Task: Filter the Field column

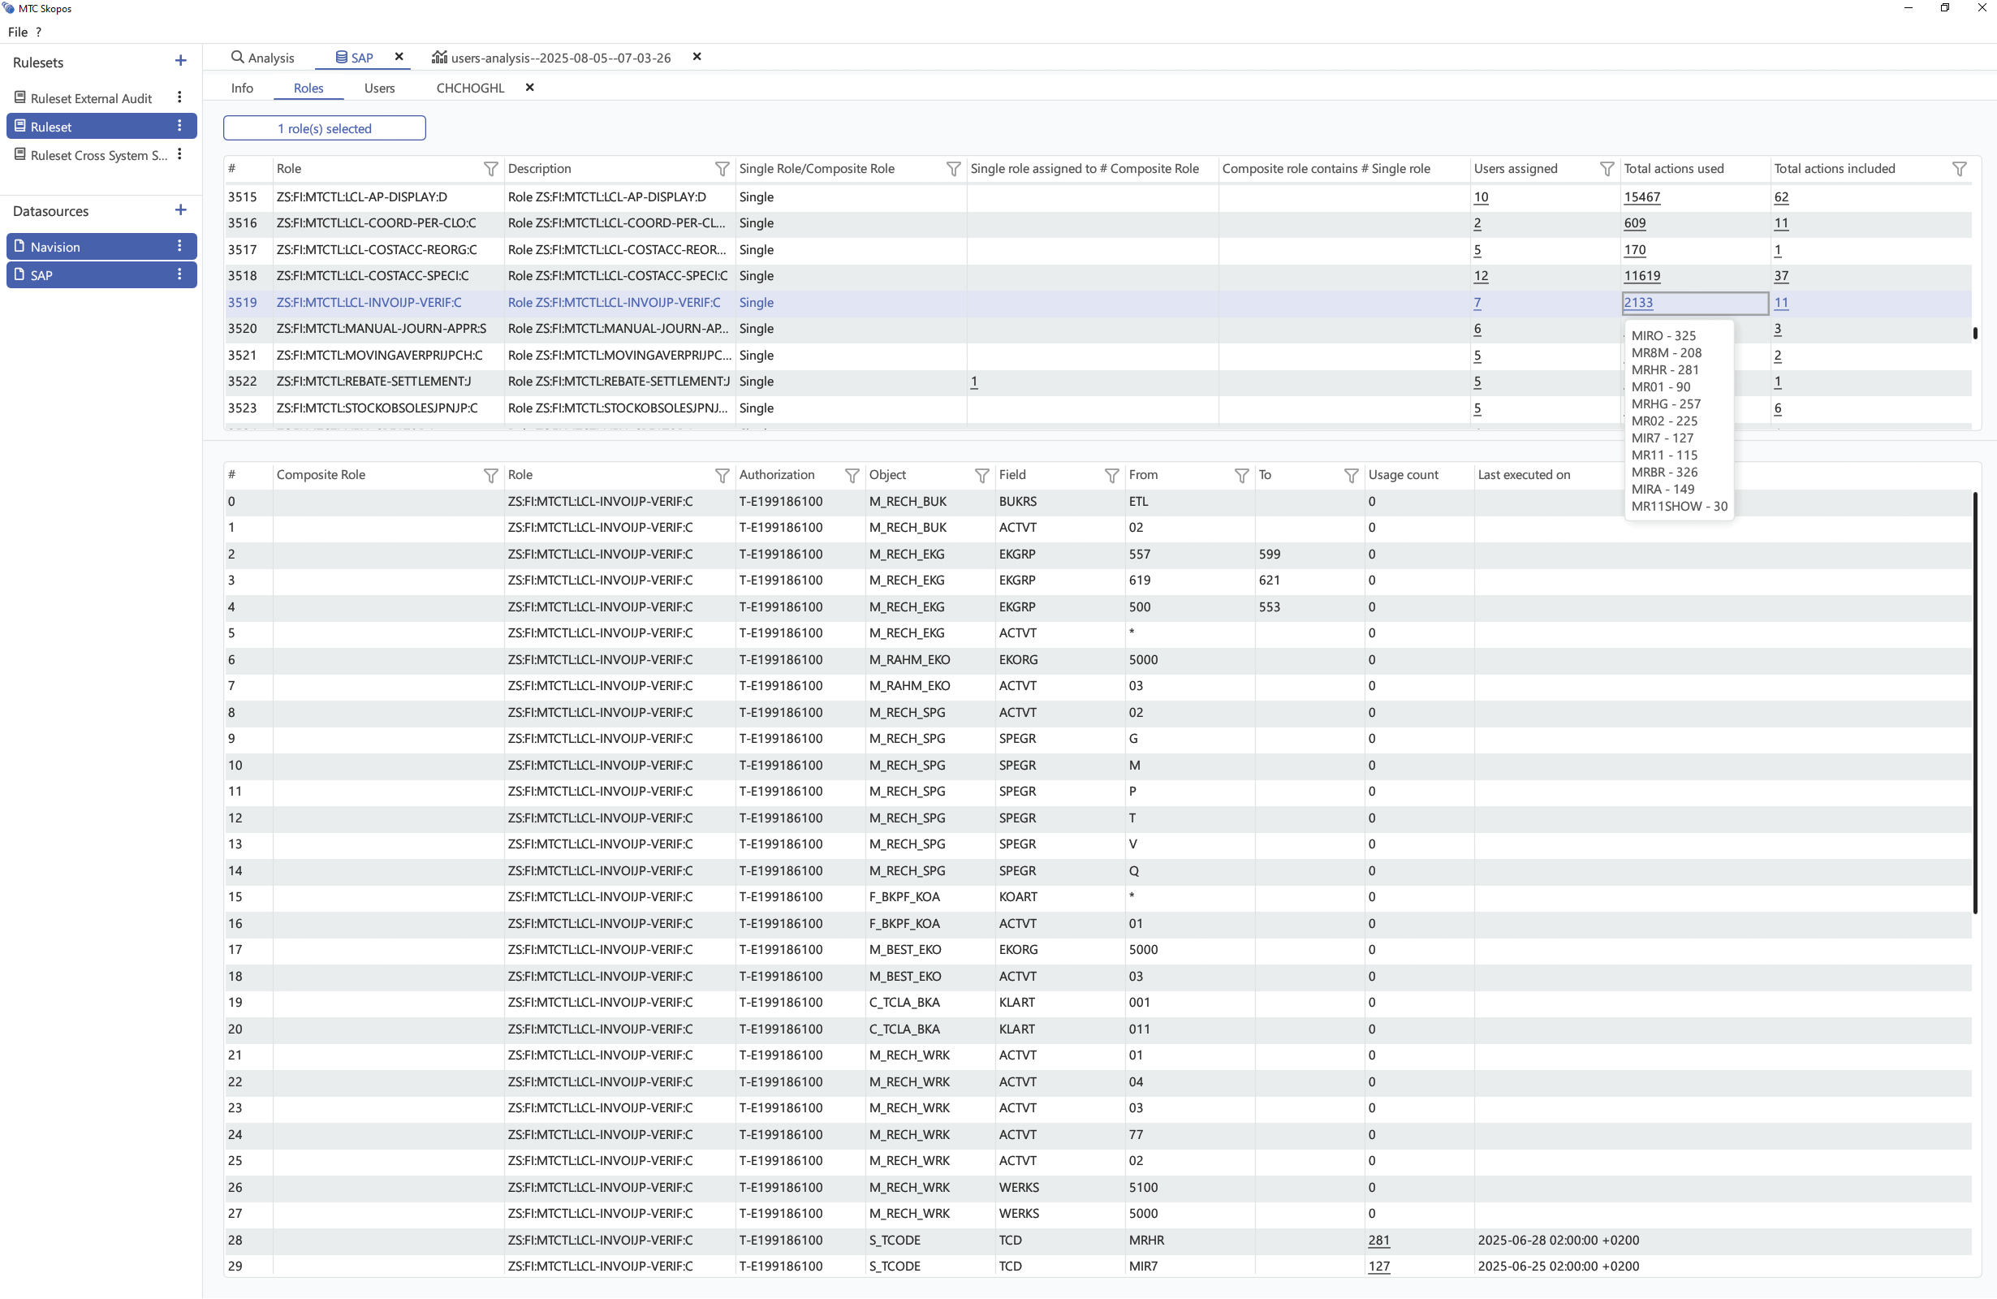Action: coord(1112,476)
